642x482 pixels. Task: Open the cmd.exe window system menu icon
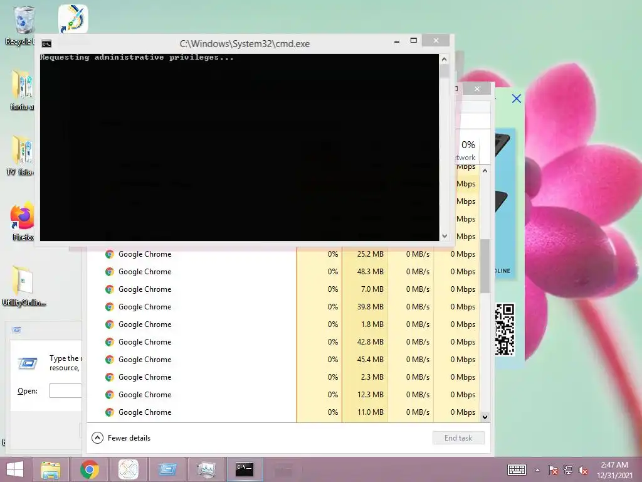(46, 44)
